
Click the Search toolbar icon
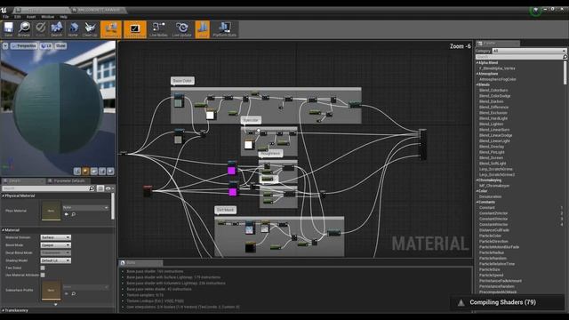[57, 29]
